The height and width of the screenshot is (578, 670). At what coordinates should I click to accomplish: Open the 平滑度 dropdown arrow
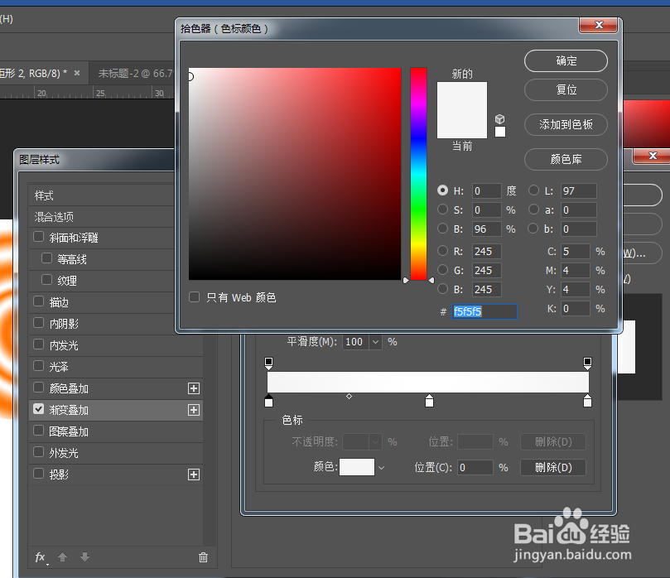375,342
